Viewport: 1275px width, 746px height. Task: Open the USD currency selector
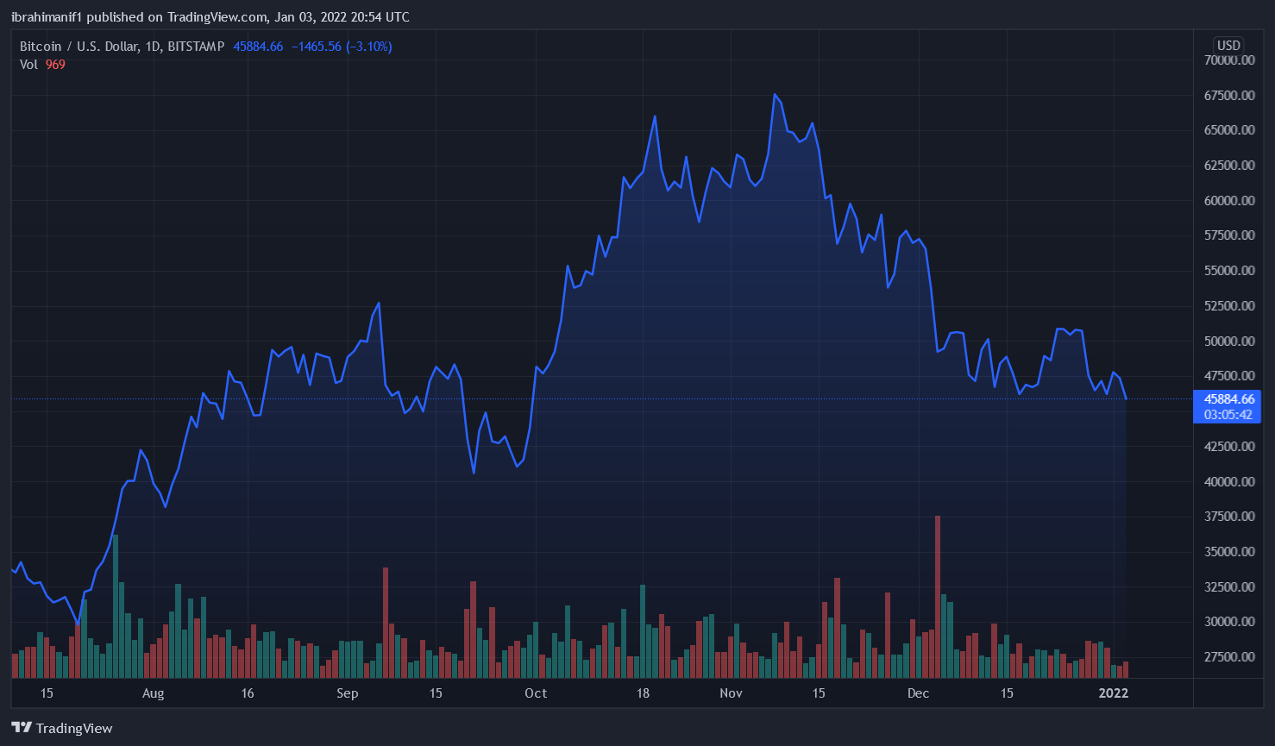click(x=1228, y=46)
